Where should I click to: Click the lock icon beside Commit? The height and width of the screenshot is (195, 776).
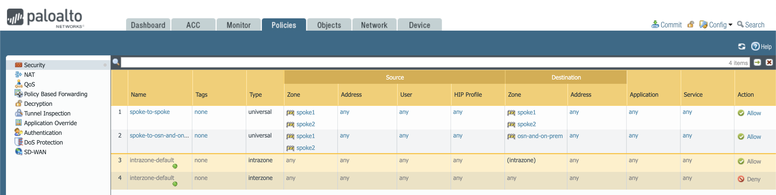(690, 24)
